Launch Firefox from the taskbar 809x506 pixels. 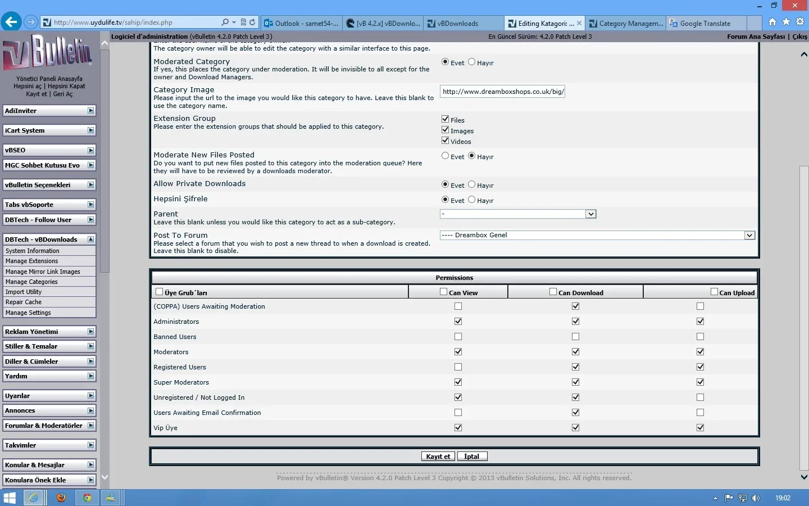coord(61,498)
